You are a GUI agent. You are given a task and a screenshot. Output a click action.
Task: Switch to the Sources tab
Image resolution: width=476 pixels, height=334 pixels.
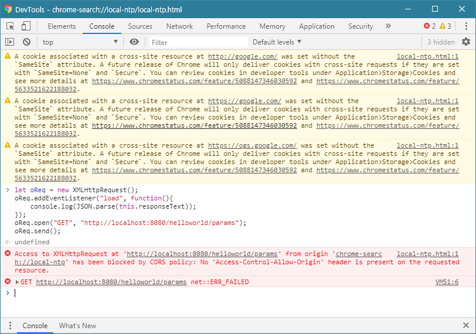(x=140, y=26)
